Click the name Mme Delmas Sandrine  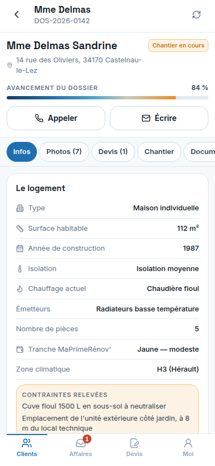pyautogui.click(x=62, y=45)
